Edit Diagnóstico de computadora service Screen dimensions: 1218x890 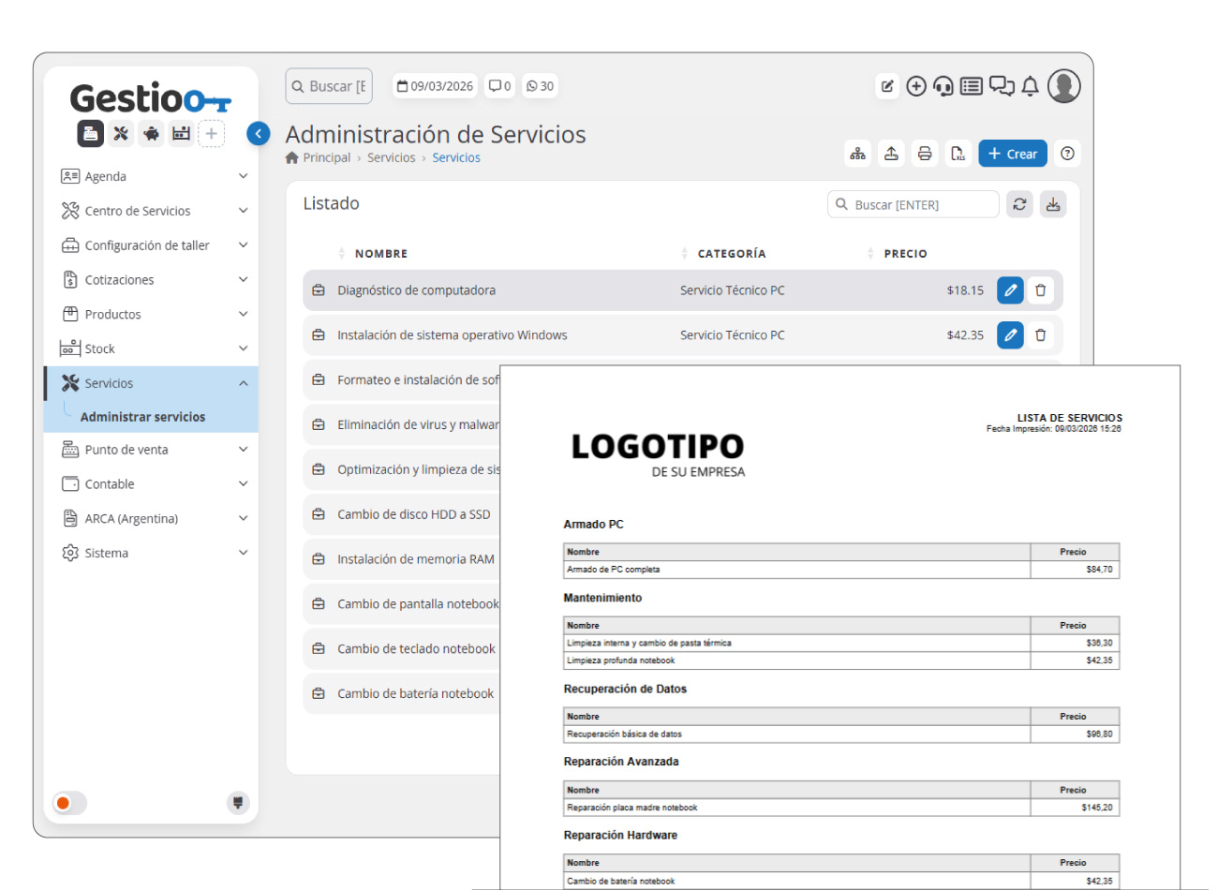(x=1010, y=290)
